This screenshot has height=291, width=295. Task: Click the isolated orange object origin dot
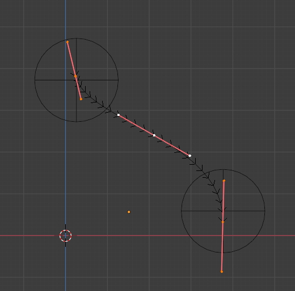pyautogui.click(x=129, y=212)
